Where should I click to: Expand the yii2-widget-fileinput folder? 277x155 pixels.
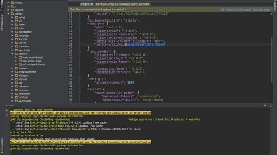coord(16,65)
